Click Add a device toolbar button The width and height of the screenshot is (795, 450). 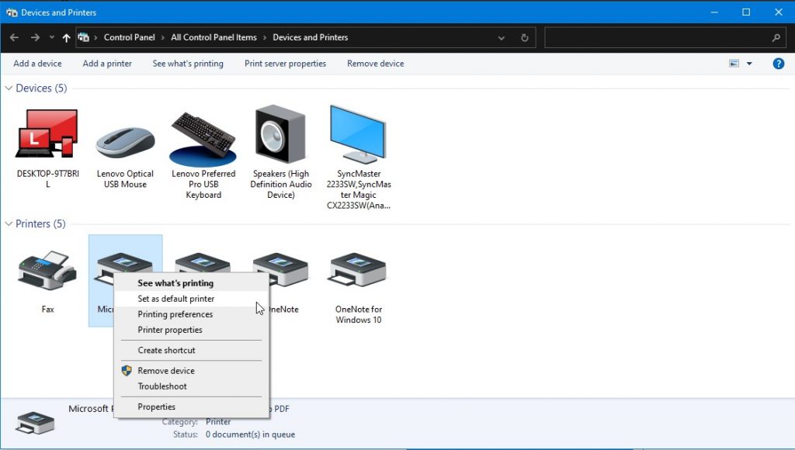(37, 64)
